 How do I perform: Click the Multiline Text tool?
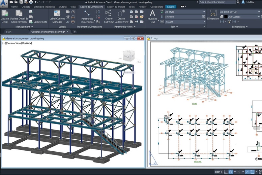click(152, 17)
